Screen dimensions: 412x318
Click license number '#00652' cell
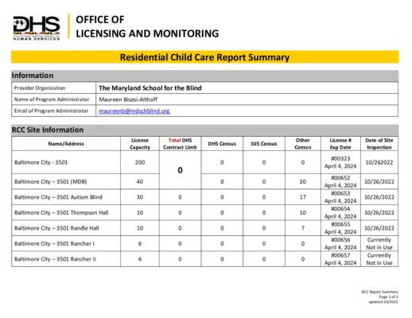(x=340, y=181)
